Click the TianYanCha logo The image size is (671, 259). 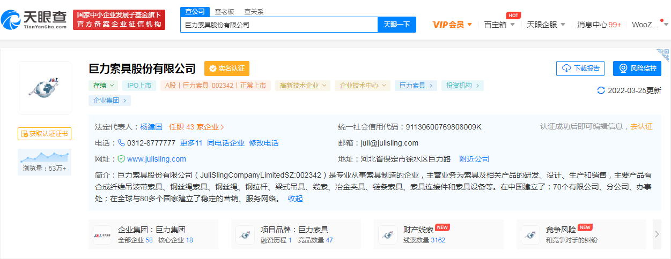click(34, 20)
